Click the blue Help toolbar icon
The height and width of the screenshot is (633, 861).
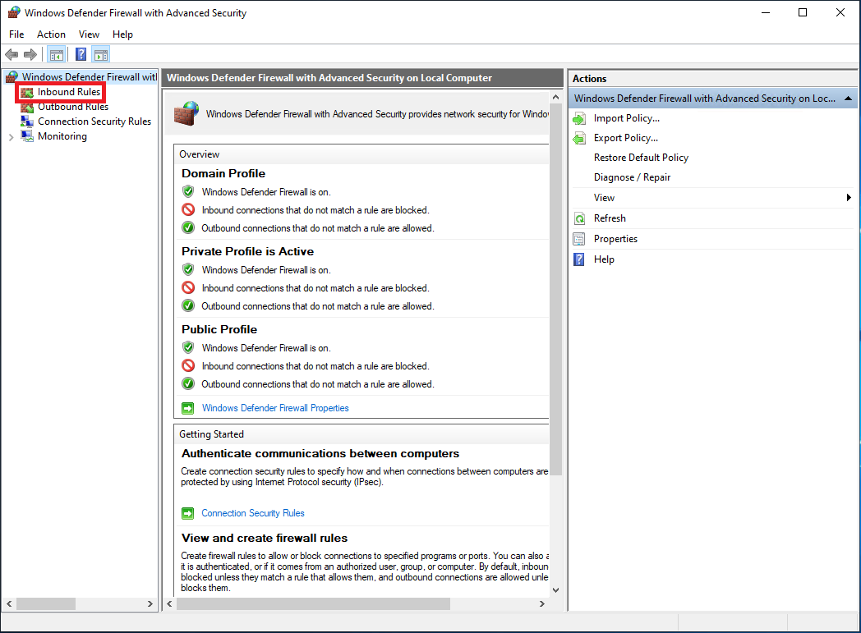81,54
